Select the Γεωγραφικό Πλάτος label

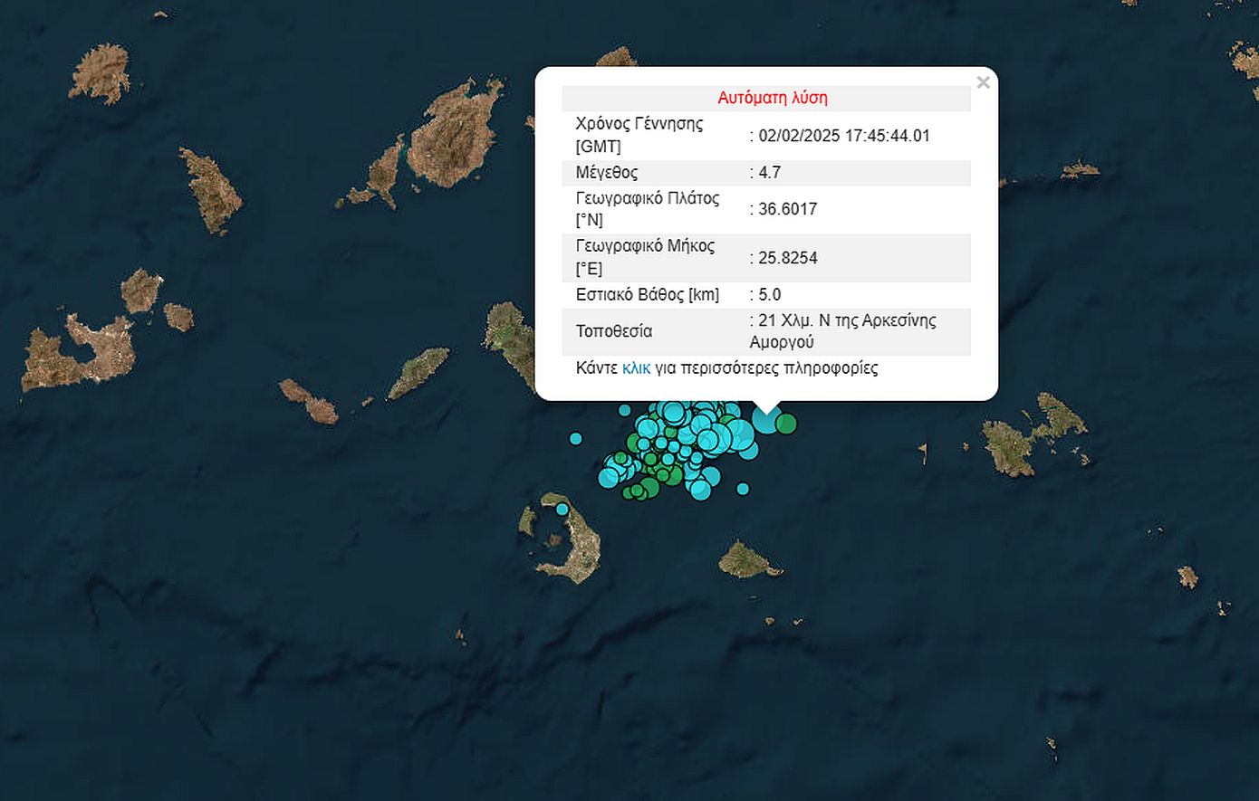(648, 198)
